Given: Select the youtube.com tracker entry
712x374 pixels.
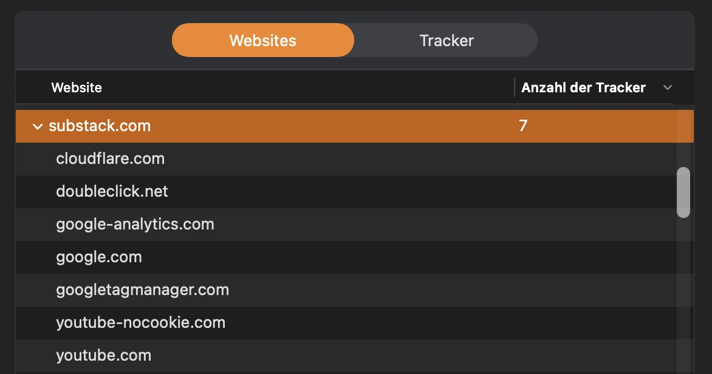Looking at the screenshot, I should click(103, 355).
